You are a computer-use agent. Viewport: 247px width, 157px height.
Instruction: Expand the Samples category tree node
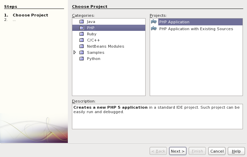click(75, 52)
